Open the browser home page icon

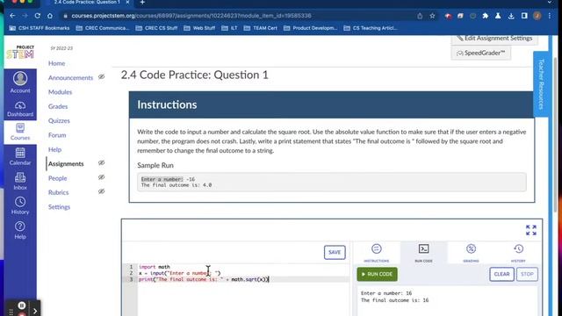pos(50,16)
